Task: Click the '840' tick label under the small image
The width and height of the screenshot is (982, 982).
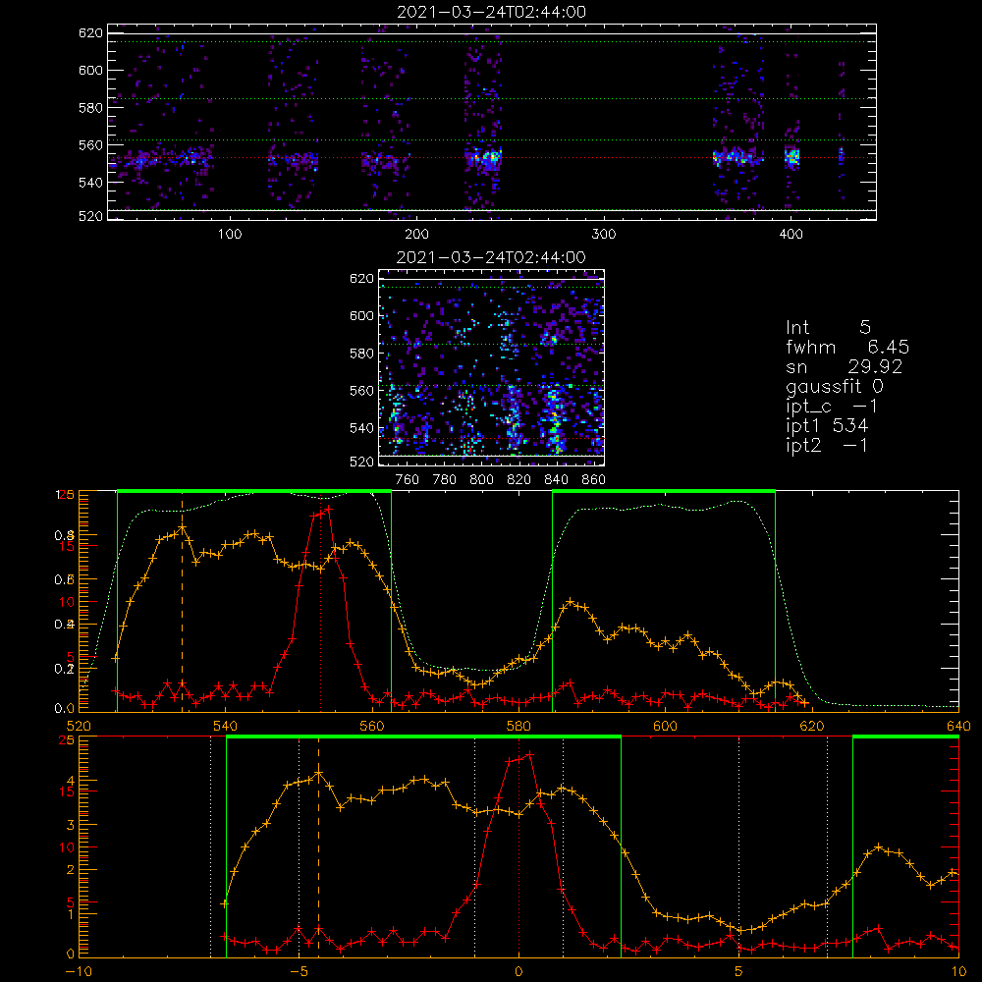Action: click(x=556, y=480)
